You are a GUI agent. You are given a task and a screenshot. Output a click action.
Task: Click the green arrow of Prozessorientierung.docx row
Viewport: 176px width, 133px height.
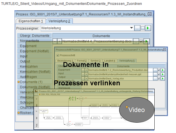coord(147,41)
